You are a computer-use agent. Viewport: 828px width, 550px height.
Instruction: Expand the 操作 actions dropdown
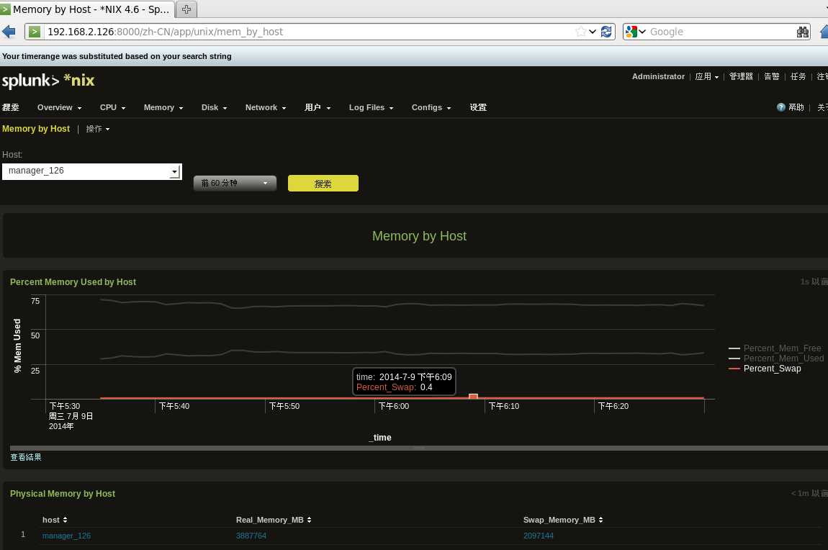[x=98, y=129]
